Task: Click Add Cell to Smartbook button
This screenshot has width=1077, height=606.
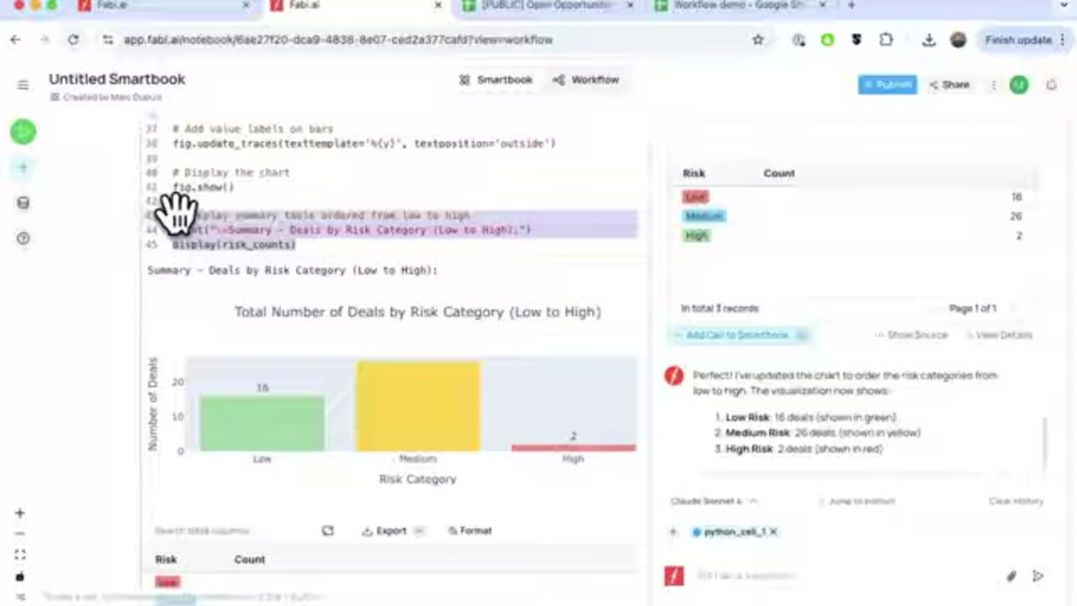Action: click(739, 336)
